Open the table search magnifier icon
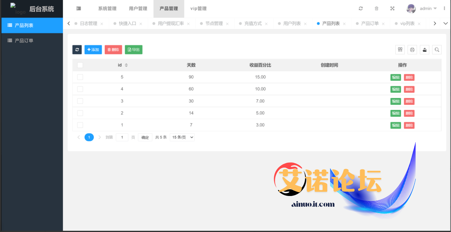This screenshot has width=451, height=232. pyautogui.click(x=437, y=49)
